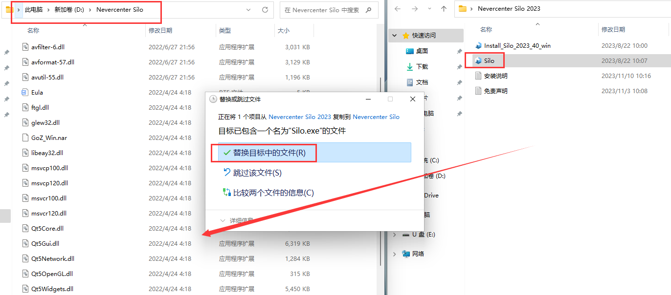Click 此电脑 breadcrumb in left address bar
The image size is (671, 295).
point(34,9)
